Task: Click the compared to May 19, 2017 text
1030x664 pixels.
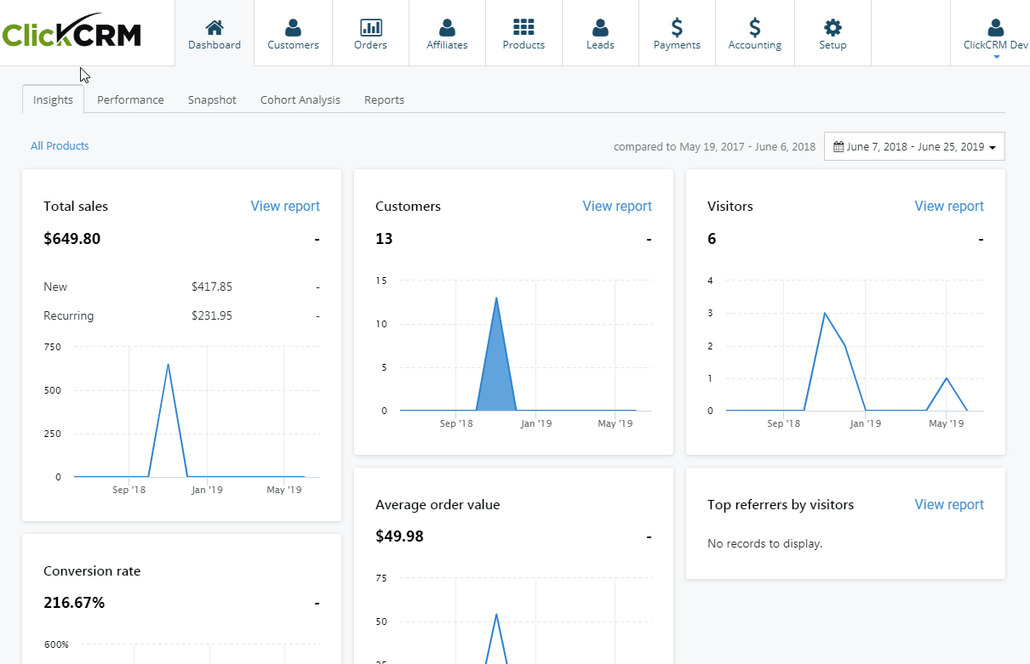Action: (714, 146)
